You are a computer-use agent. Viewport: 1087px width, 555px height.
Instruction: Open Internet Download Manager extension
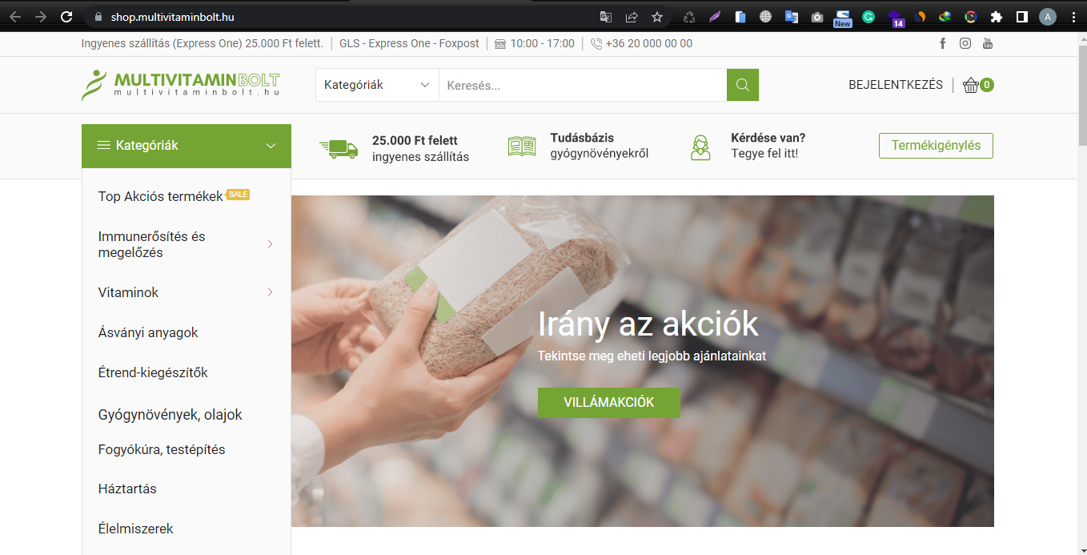[x=945, y=16]
